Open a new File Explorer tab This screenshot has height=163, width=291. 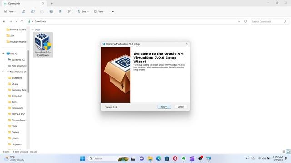tap(52, 3)
